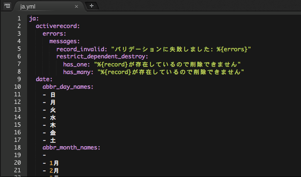
Task: Click line number 21 in the gutter
Action: click(x=18, y=170)
